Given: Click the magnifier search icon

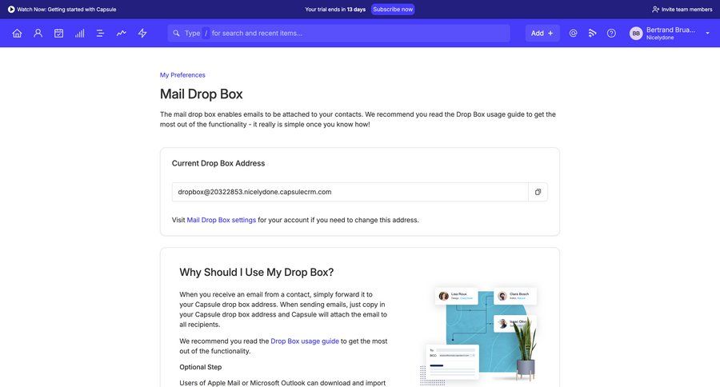Looking at the screenshot, I should 176,33.
